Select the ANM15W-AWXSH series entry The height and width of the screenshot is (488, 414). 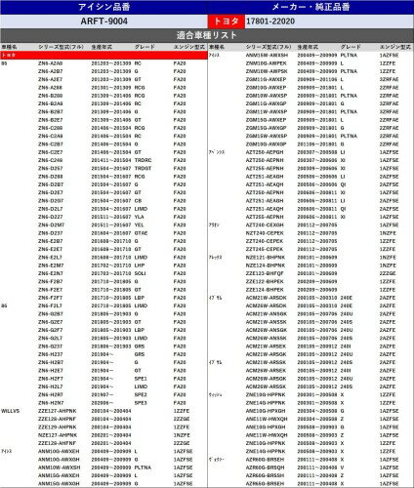pos(267,56)
